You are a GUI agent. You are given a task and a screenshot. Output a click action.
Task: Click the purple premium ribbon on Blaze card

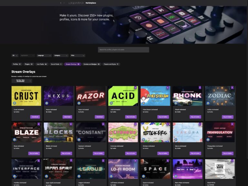pyautogui.click(x=38, y=124)
